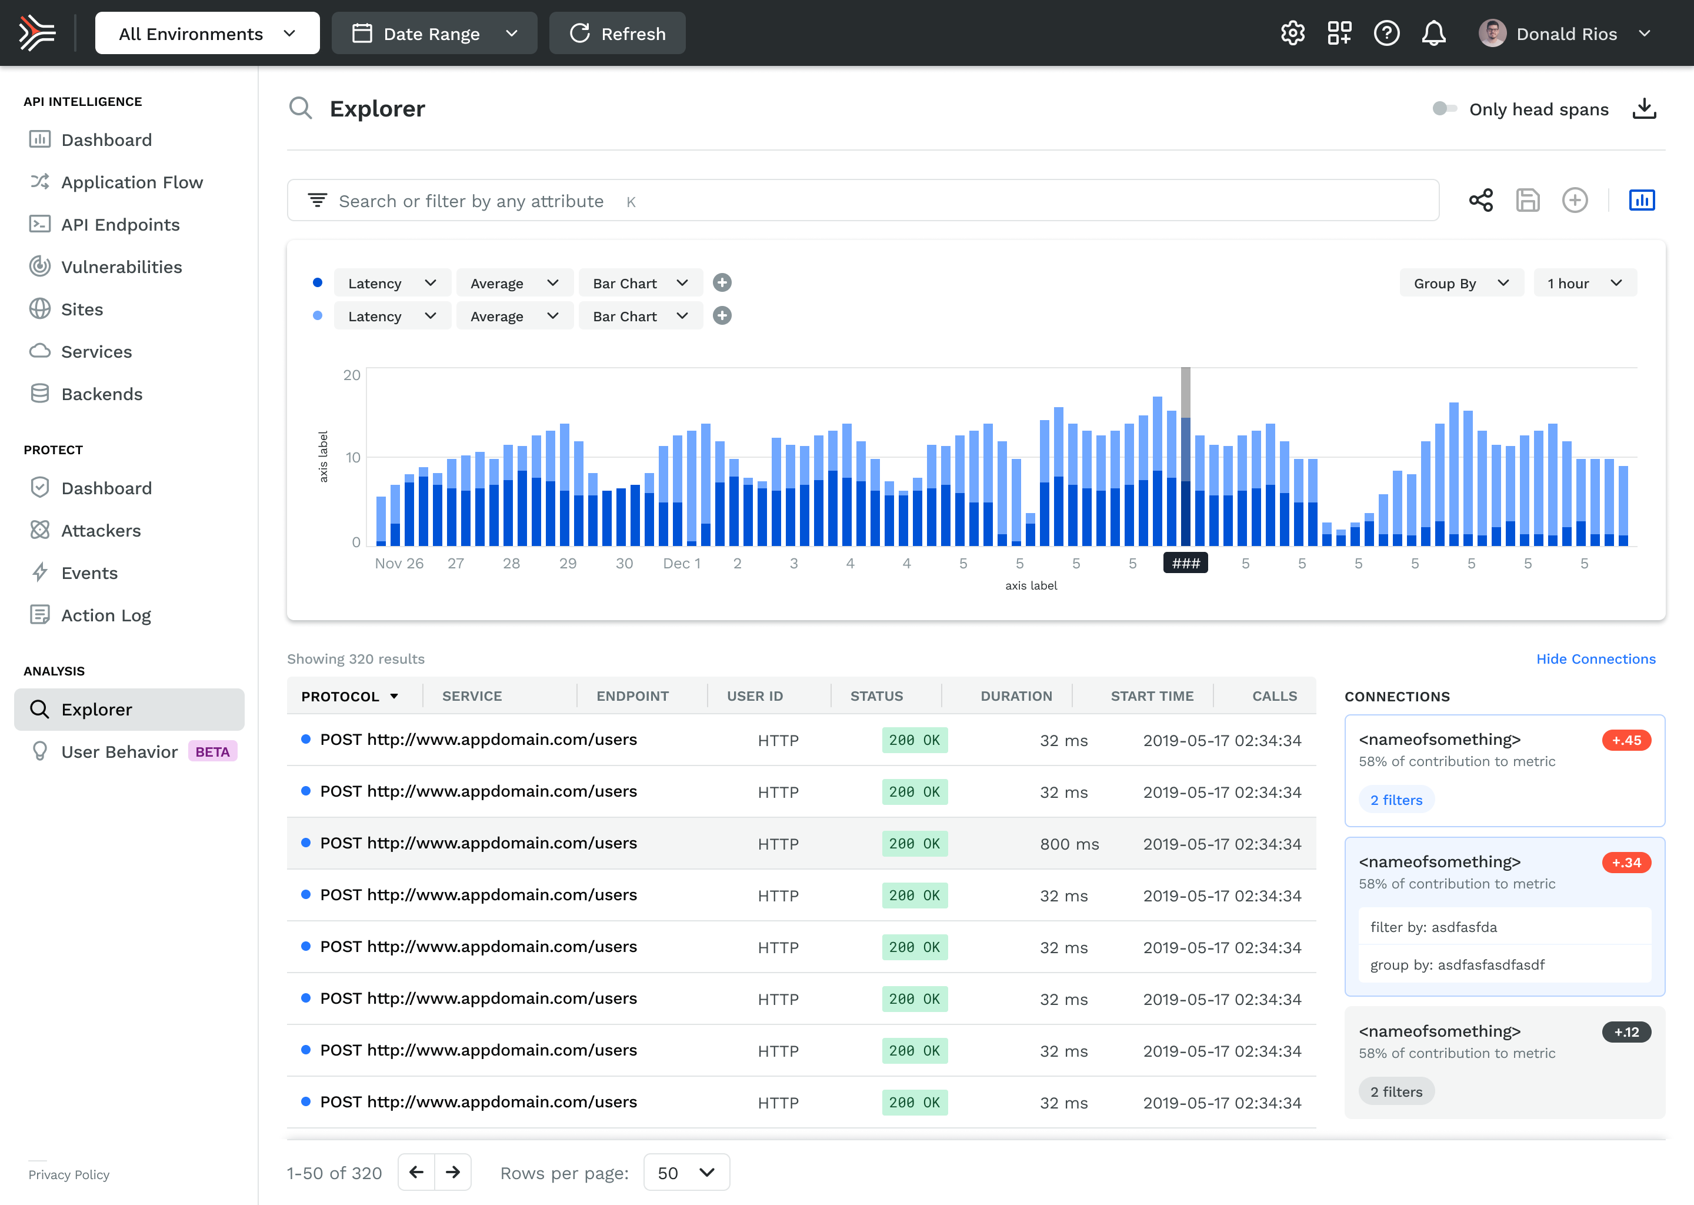
Task: Open Vulnerabilities in the sidebar
Action: [121, 267]
